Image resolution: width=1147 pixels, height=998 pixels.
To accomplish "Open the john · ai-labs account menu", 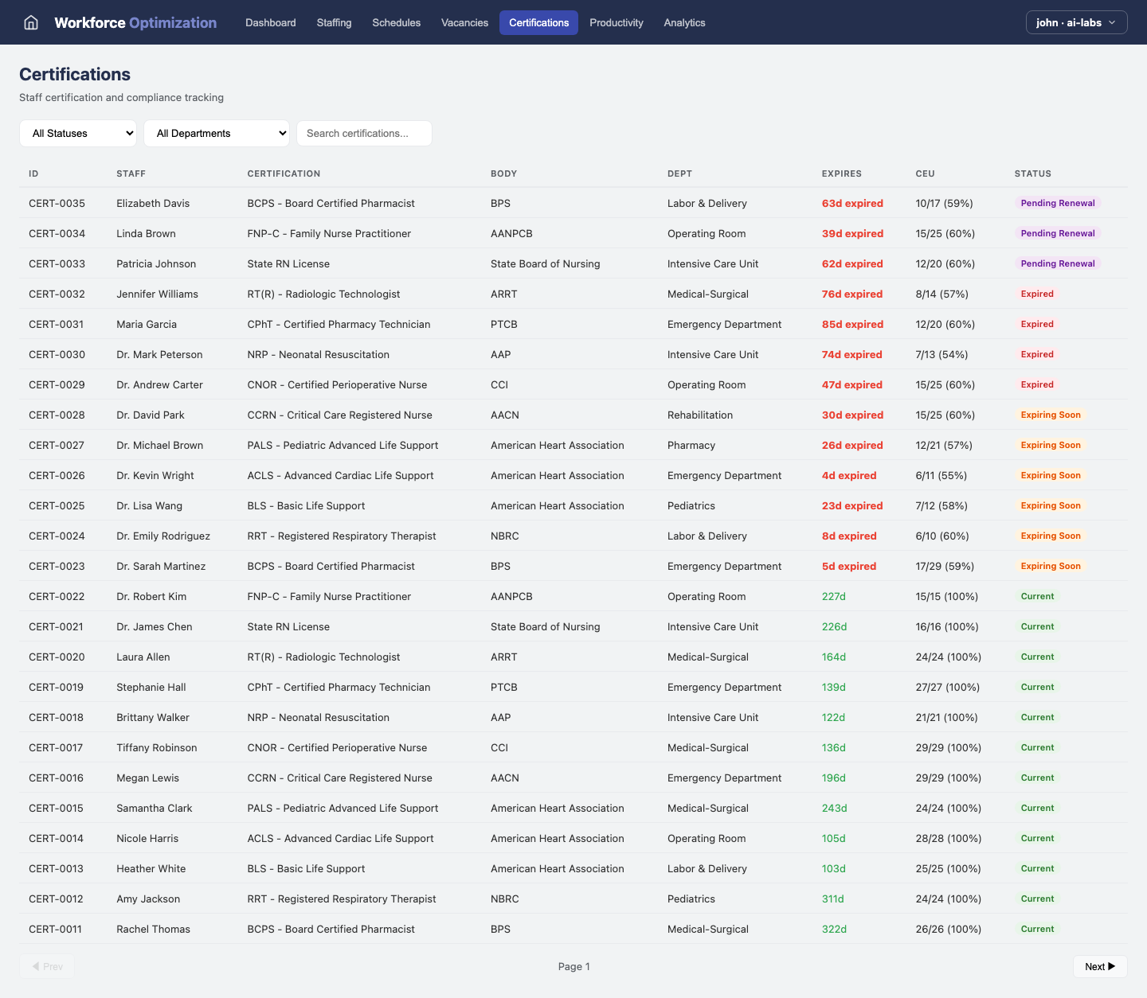I will [x=1076, y=22].
